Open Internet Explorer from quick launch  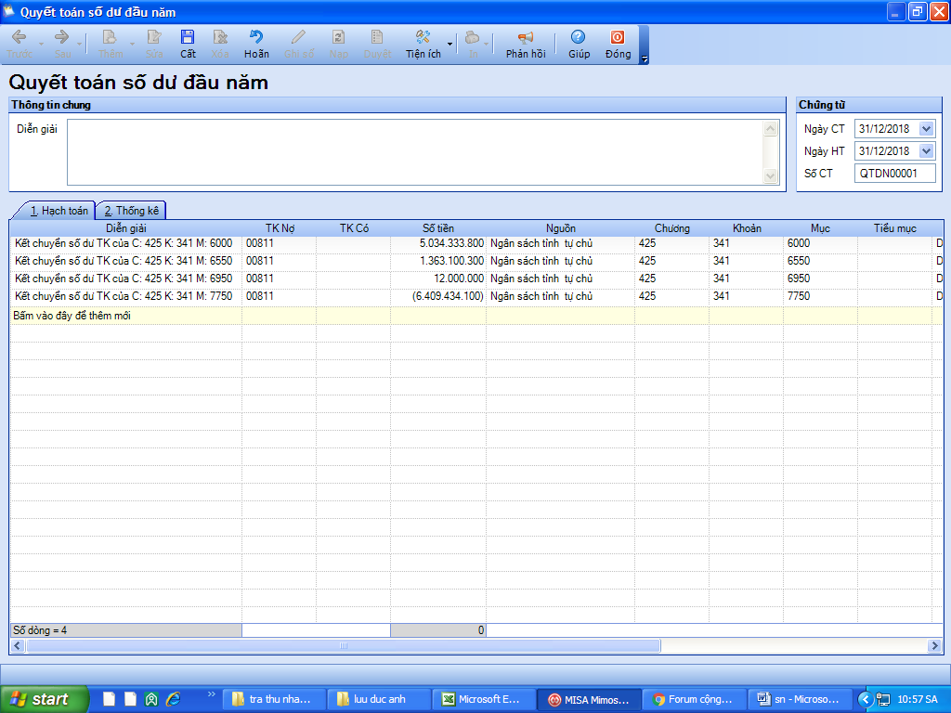(172, 699)
